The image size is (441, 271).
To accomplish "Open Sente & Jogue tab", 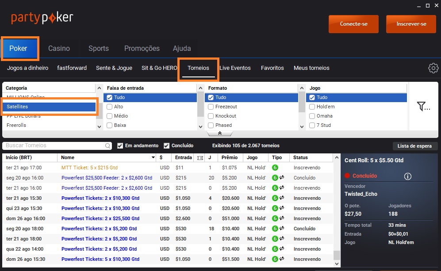I will tap(114, 68).
